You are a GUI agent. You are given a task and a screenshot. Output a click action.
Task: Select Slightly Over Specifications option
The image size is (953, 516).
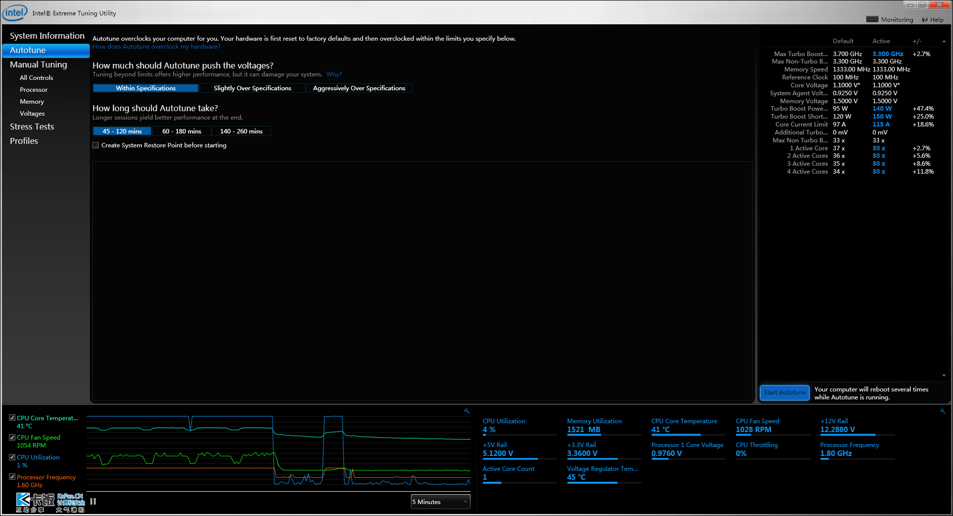[x=252, y=88]
